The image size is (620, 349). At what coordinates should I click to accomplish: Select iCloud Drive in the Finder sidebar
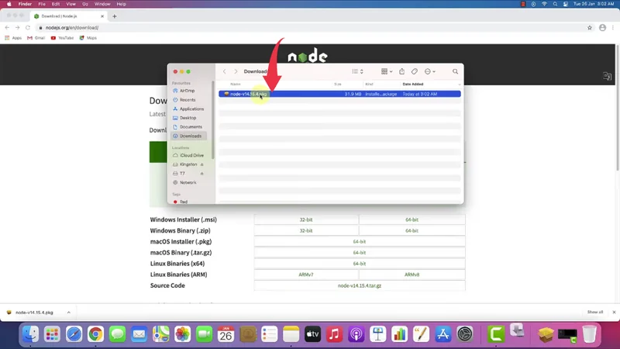tap(191, 155)
